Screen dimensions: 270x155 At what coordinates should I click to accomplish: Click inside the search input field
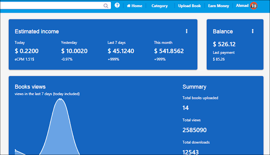51,5
